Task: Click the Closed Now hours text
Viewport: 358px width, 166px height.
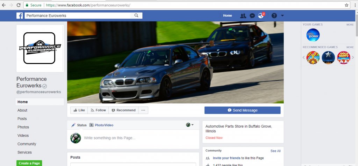Action: click(x=214, y=138)
